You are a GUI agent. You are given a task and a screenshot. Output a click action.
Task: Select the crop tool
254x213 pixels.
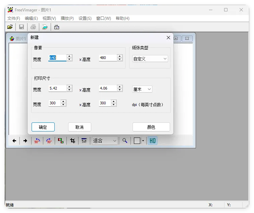click(72, 141)
